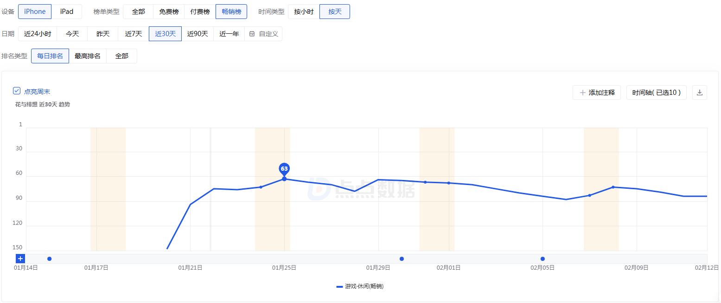The width and height of the screenshot is (721, 303).
Task: Toggle the 游戏-休闲(畅销) legend item
Action: point(360,286)
